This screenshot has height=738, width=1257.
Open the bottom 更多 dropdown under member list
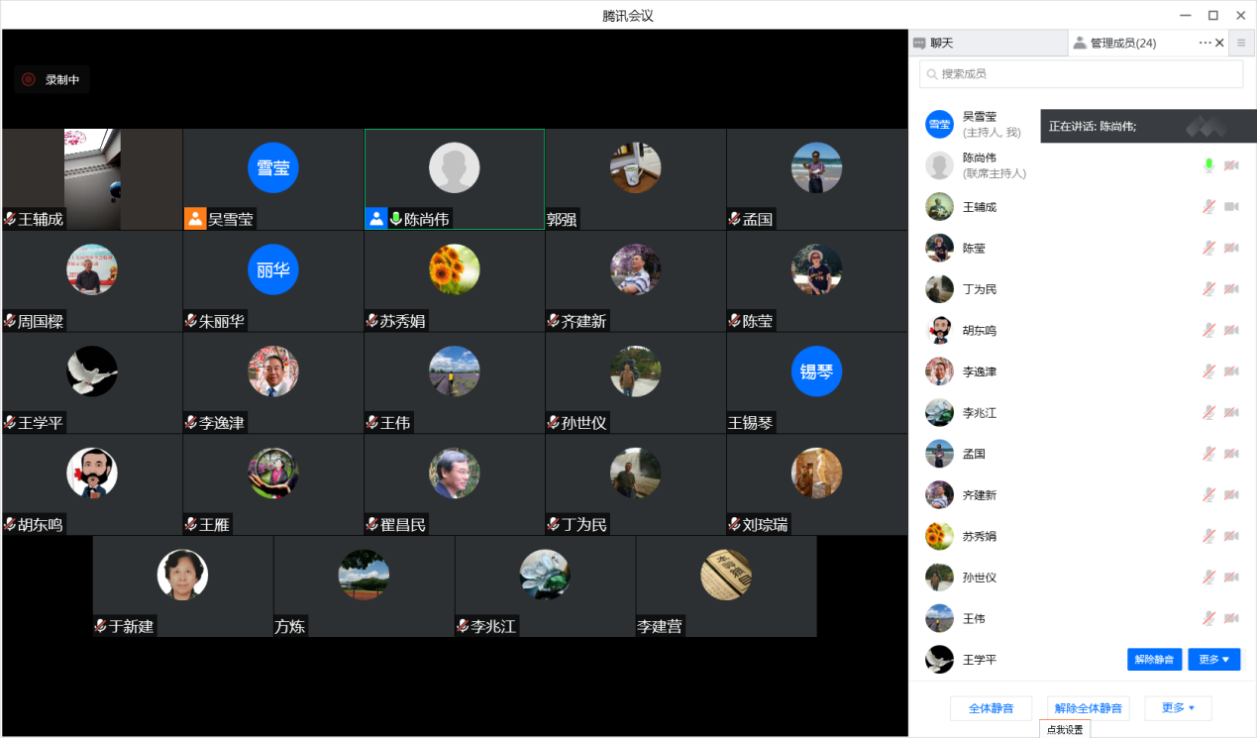pos(1178,708)
